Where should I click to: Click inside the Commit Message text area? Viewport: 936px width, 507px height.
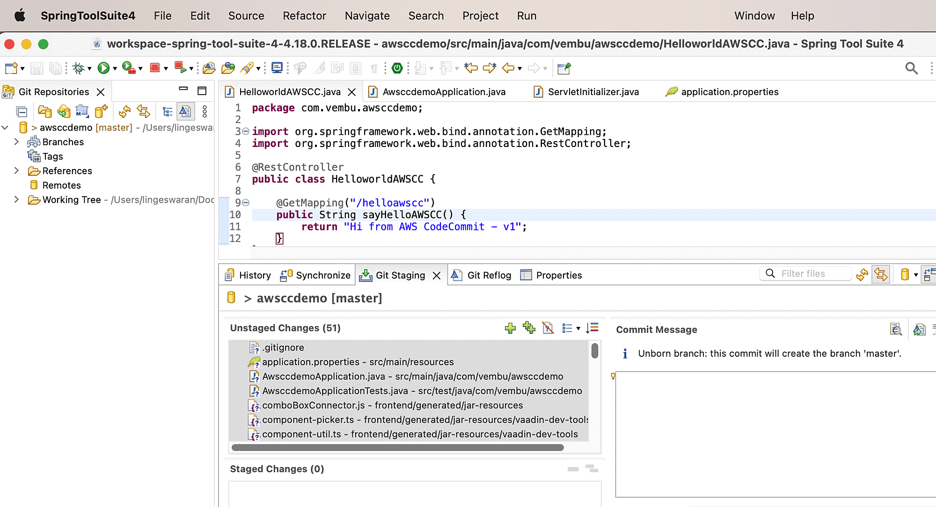coord(775,434)
